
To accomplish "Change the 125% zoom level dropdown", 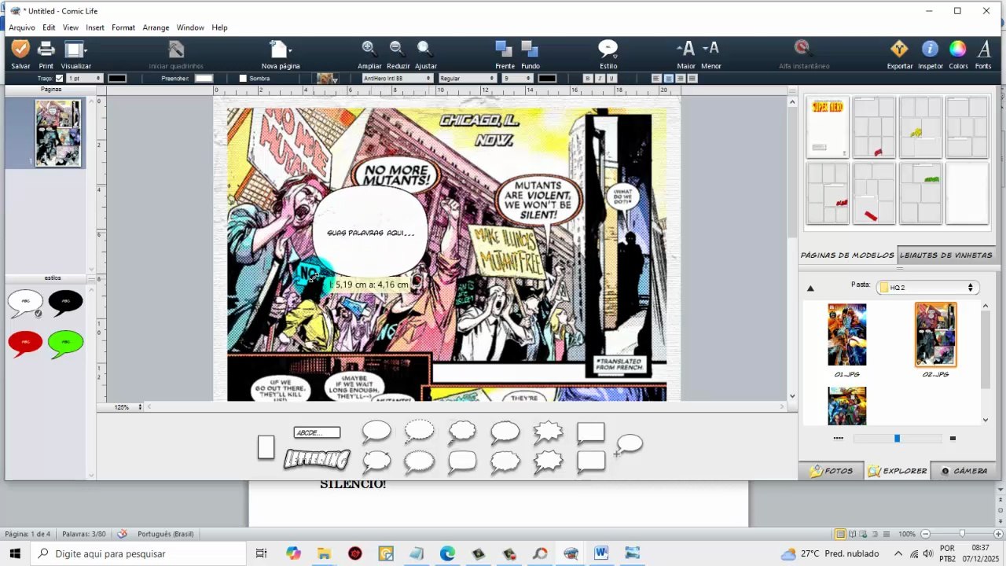I will click(x=128, y=407).
